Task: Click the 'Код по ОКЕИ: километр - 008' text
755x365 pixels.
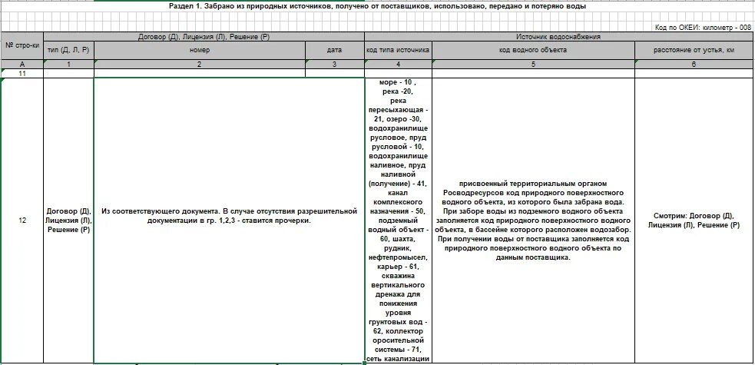Action: click(x=703, y=28)
